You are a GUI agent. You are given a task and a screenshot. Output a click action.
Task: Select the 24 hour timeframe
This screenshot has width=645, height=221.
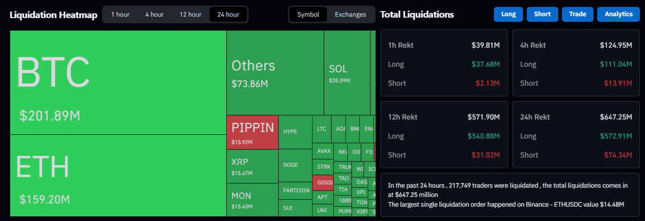point(228,14)
